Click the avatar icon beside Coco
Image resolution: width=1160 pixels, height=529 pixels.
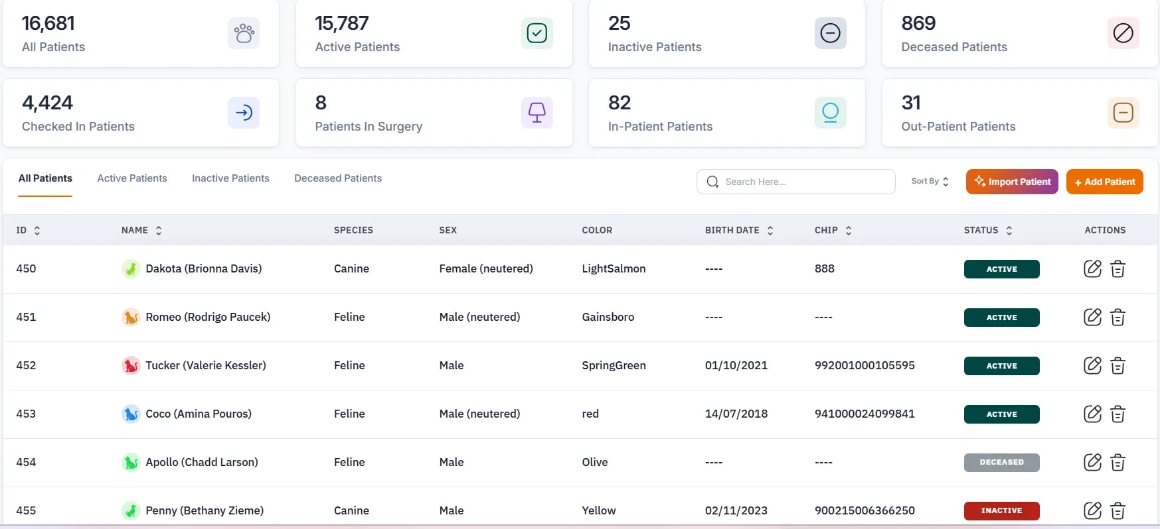[131, 414]
